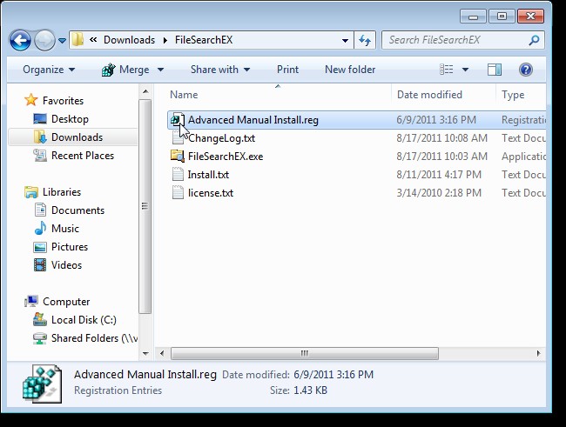Open Local Disk (C:)
Viewport: 566px width, 427px height.
click(x=84, y=320)
